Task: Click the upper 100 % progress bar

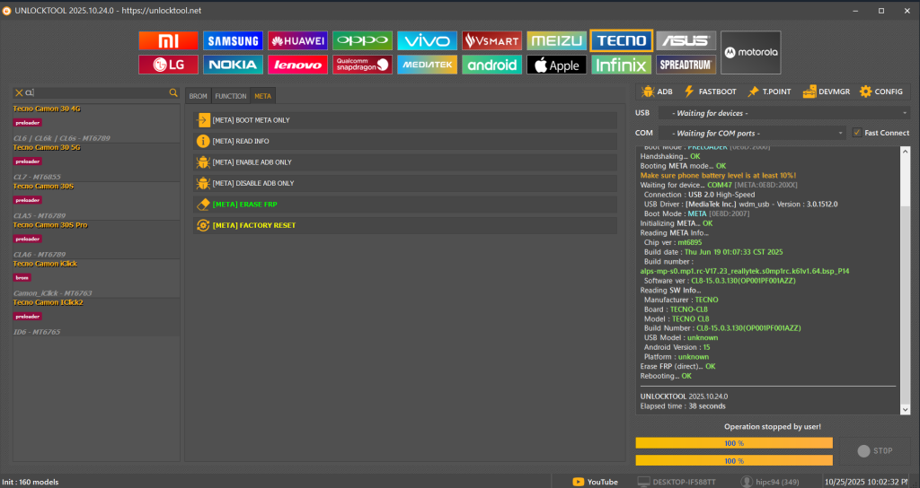Action: [734, 443]
